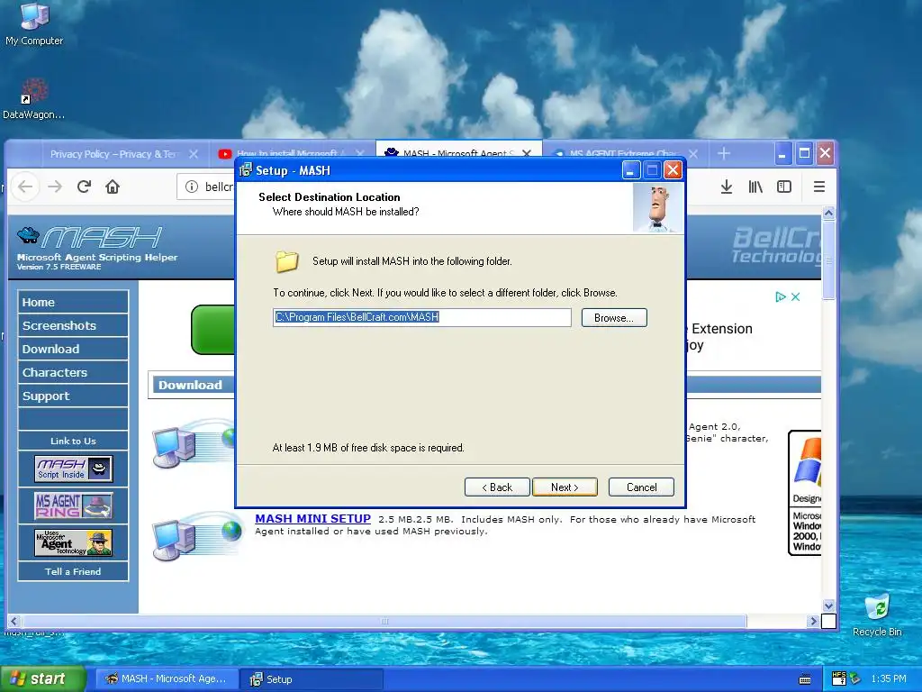
Task: Click the Setup dialog title bar icon
Action: (246, 170)
